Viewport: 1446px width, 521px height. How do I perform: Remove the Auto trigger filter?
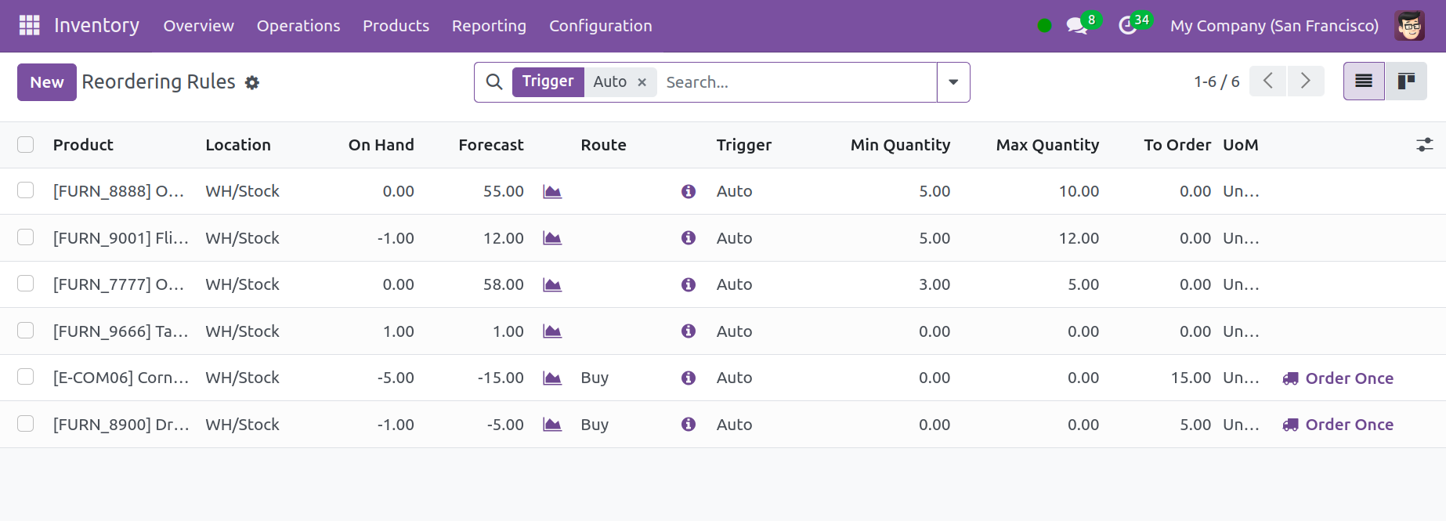pos(642,82)
